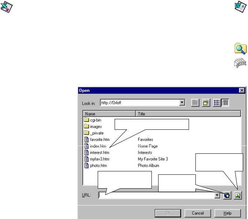Sort by Name column header

109,114
